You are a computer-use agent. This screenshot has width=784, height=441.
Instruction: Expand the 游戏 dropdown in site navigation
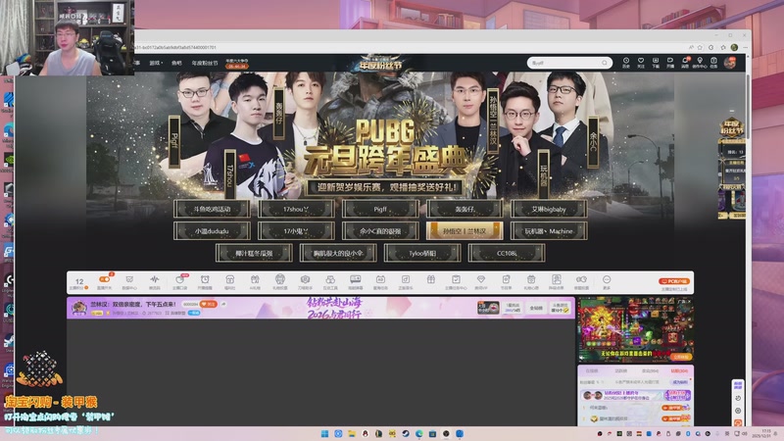156,63
